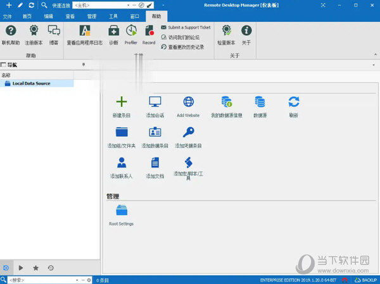Open the 联机帮助 online help icon

(11, 30)
